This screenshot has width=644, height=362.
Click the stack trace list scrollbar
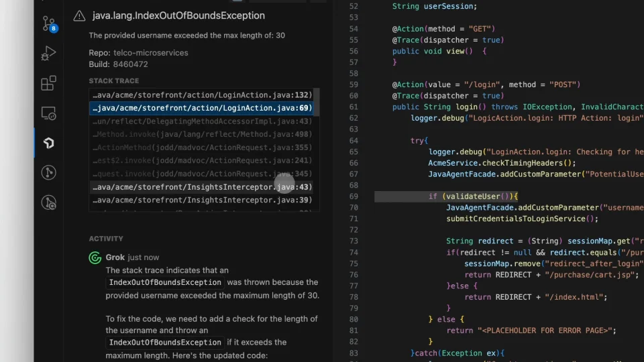317,103
